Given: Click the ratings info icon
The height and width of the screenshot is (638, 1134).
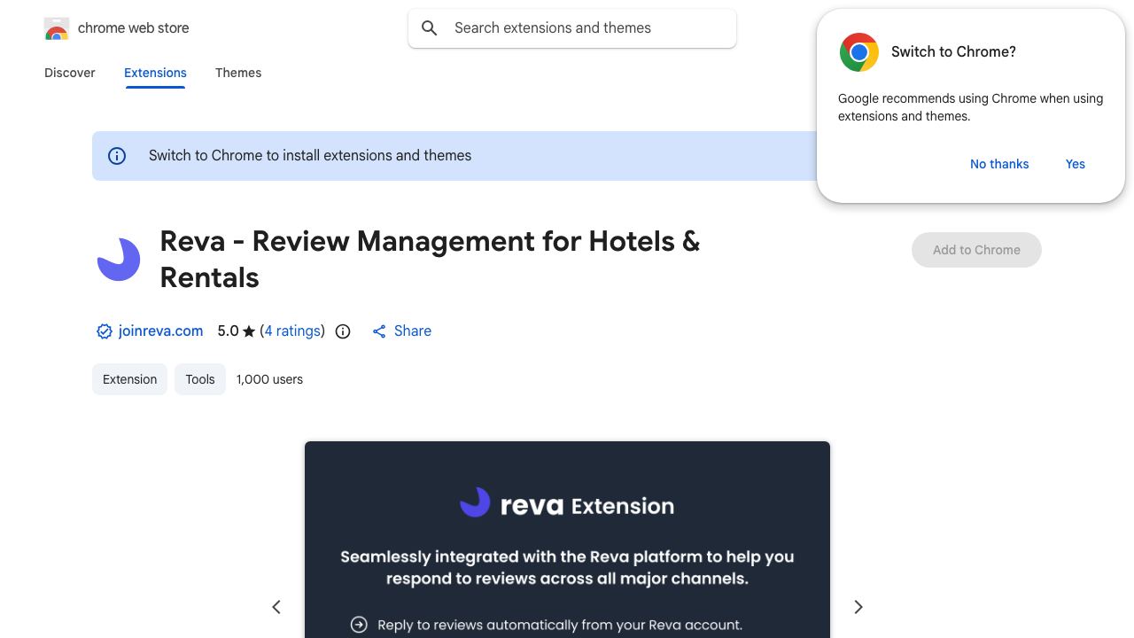Looking at the screenshot, I should (x=343, y=331).
